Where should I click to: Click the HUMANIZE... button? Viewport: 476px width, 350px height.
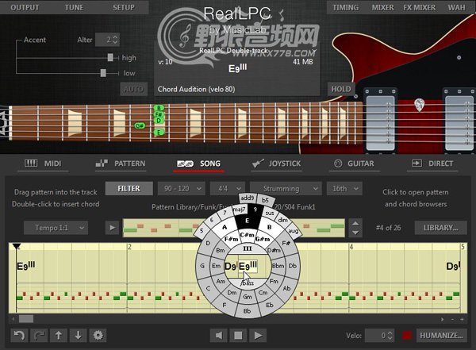coord(441,336)
